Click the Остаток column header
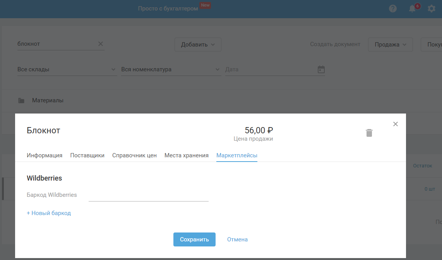This screenshot has width=442, height=260. [x=422, y=166]
